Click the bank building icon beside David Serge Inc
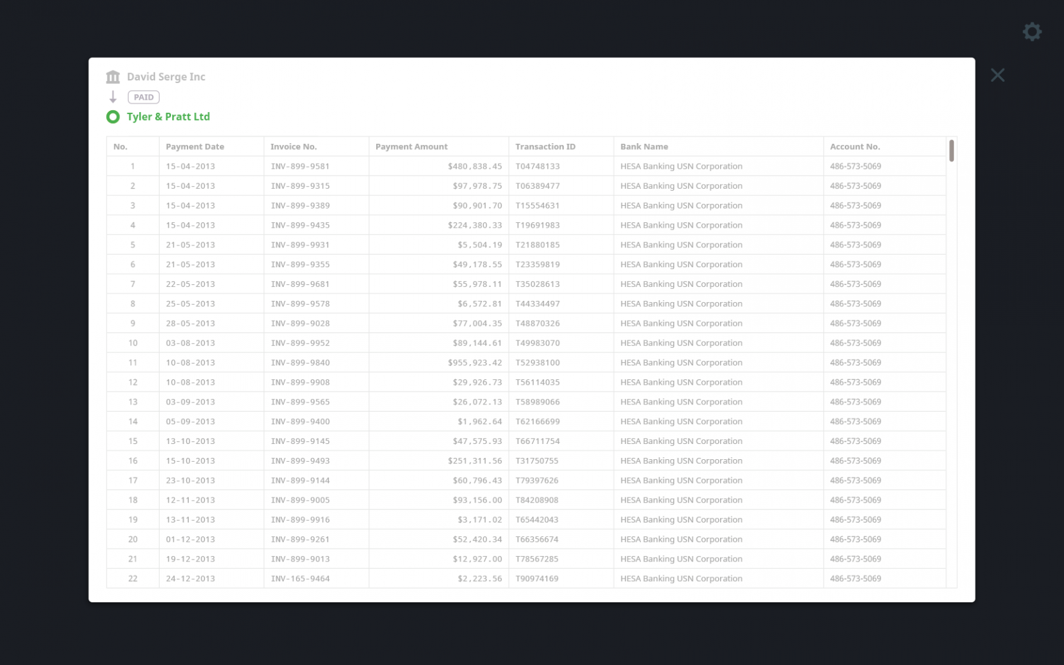Viewport: 1064px width, 665px height. point(113,77)
